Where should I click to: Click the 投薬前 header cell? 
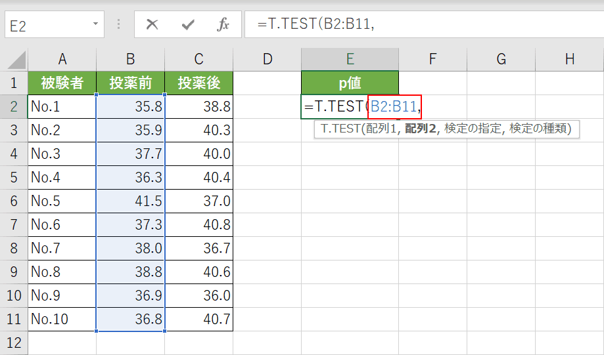click(131, 83)
